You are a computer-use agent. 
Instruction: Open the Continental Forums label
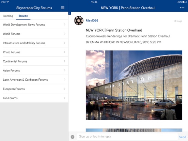(15, 61)
